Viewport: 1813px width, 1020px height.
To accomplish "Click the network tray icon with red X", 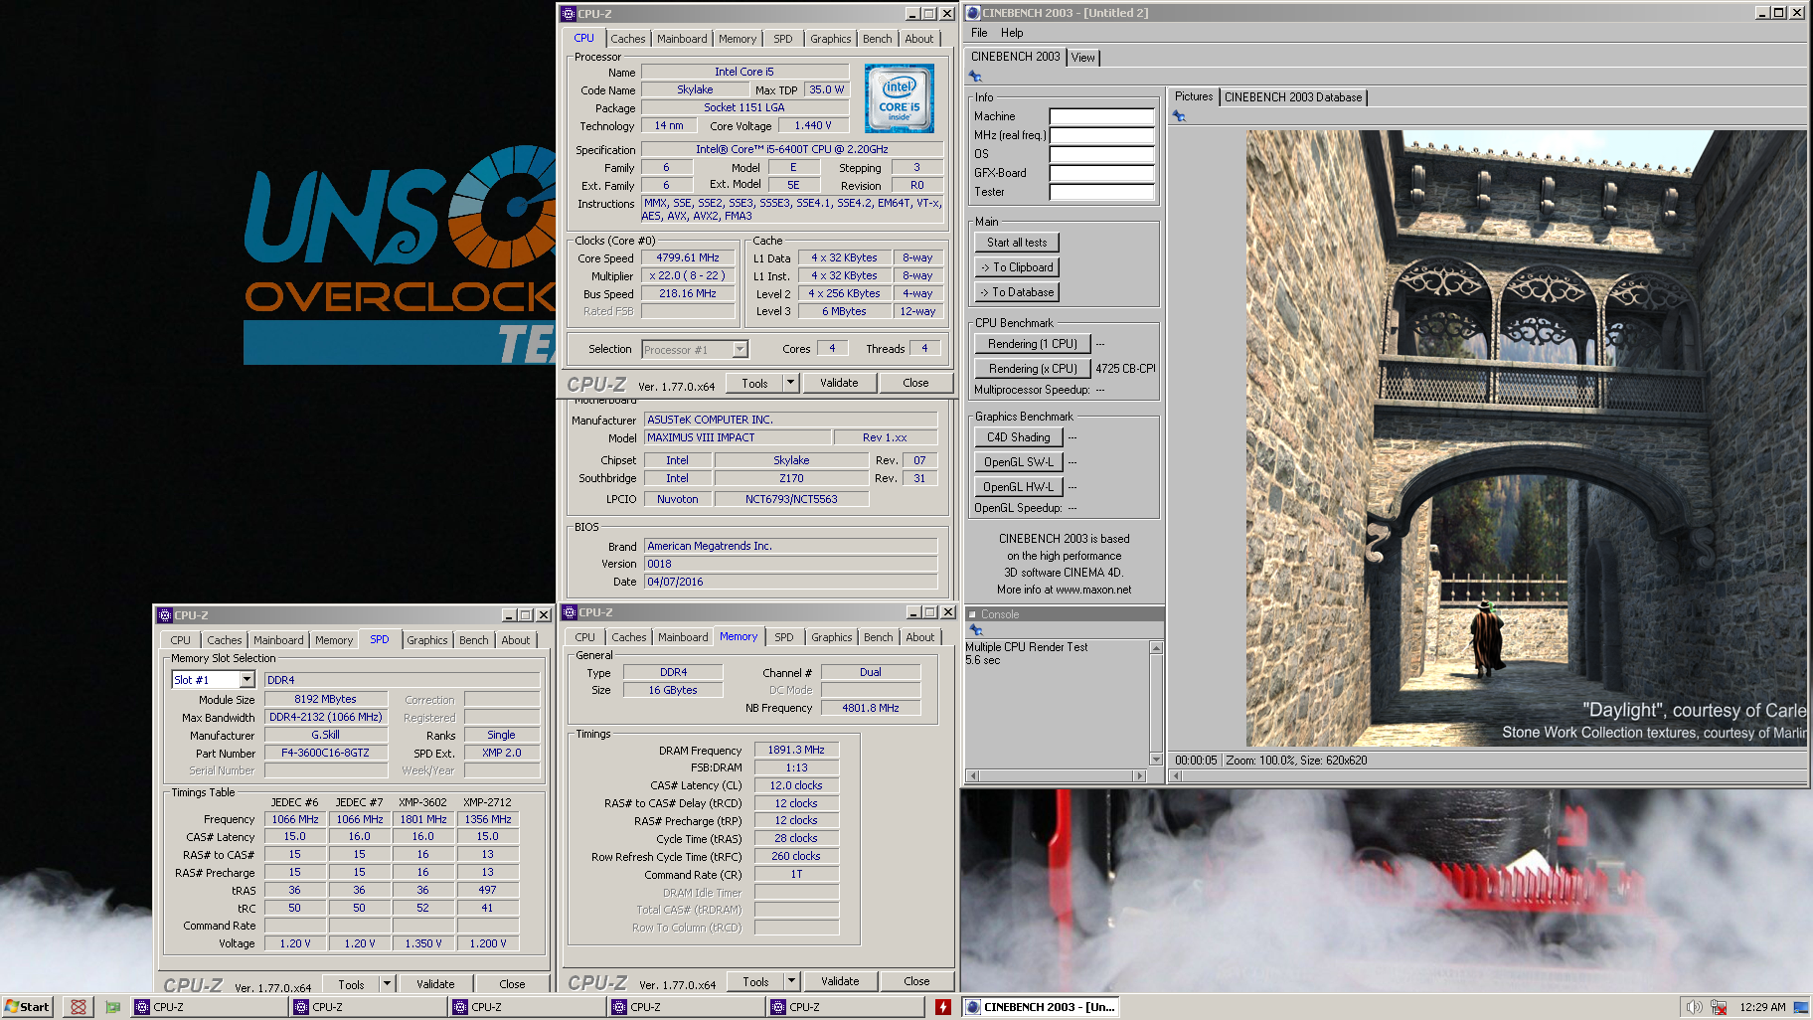I will tap(1719, 1007).
